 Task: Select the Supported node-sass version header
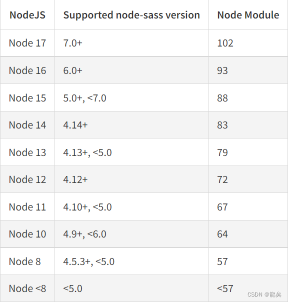(x=131, y=15)
